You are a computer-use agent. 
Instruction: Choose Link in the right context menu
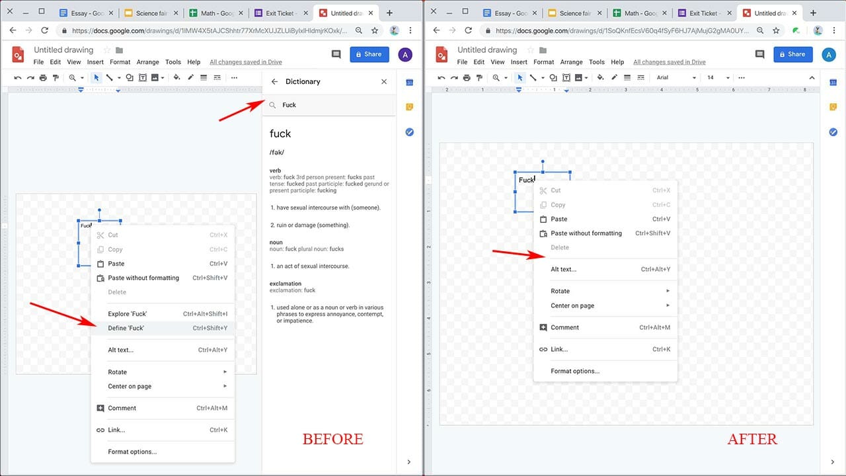click(x=605, y=349)
